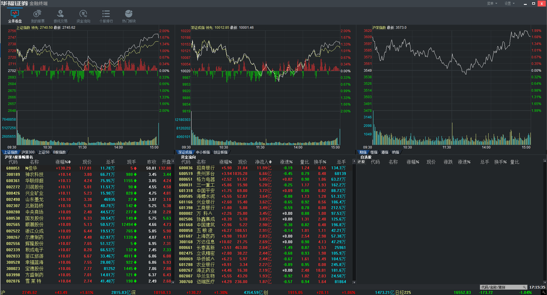Open the 设置 settings dropdown
The width and height of the screenshot is (547, 295).
click(510, 3)
